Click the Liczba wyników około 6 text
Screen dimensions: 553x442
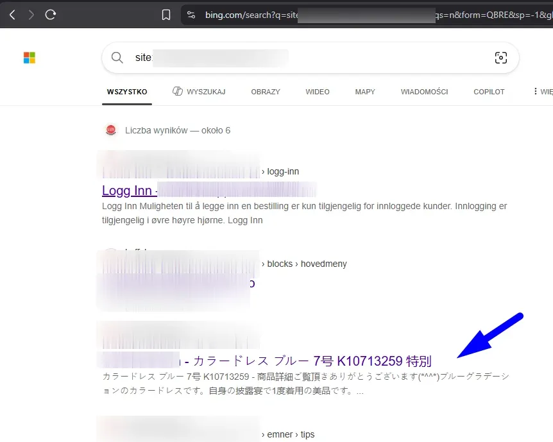[178, 130]
